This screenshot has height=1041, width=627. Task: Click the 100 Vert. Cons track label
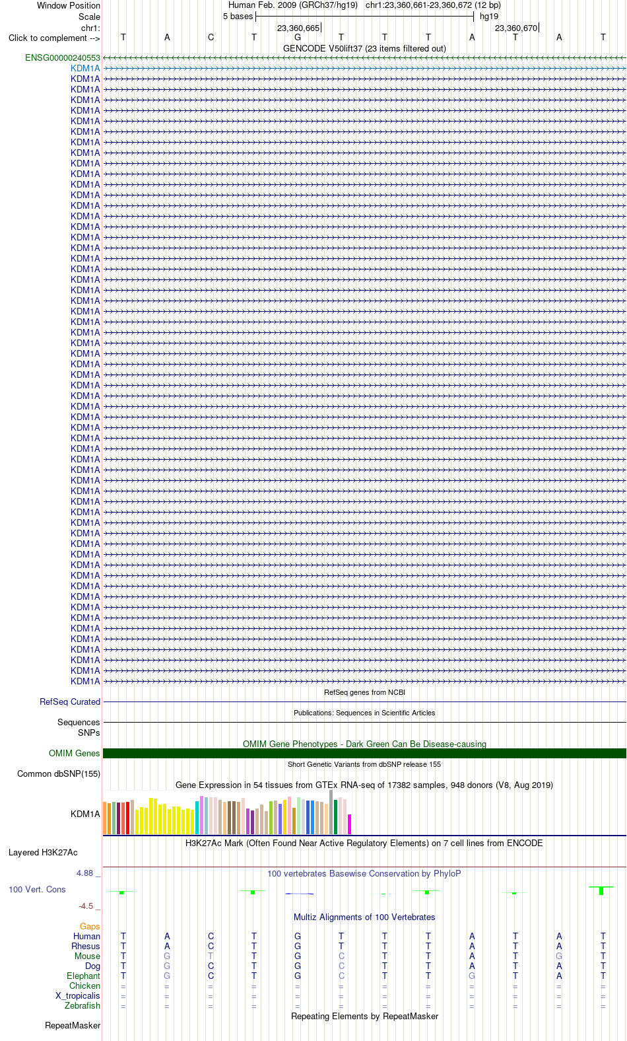point(37,890)
